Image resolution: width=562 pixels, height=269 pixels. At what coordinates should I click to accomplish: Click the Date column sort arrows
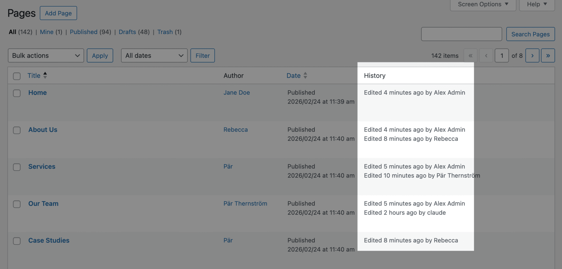pos(305,75)
